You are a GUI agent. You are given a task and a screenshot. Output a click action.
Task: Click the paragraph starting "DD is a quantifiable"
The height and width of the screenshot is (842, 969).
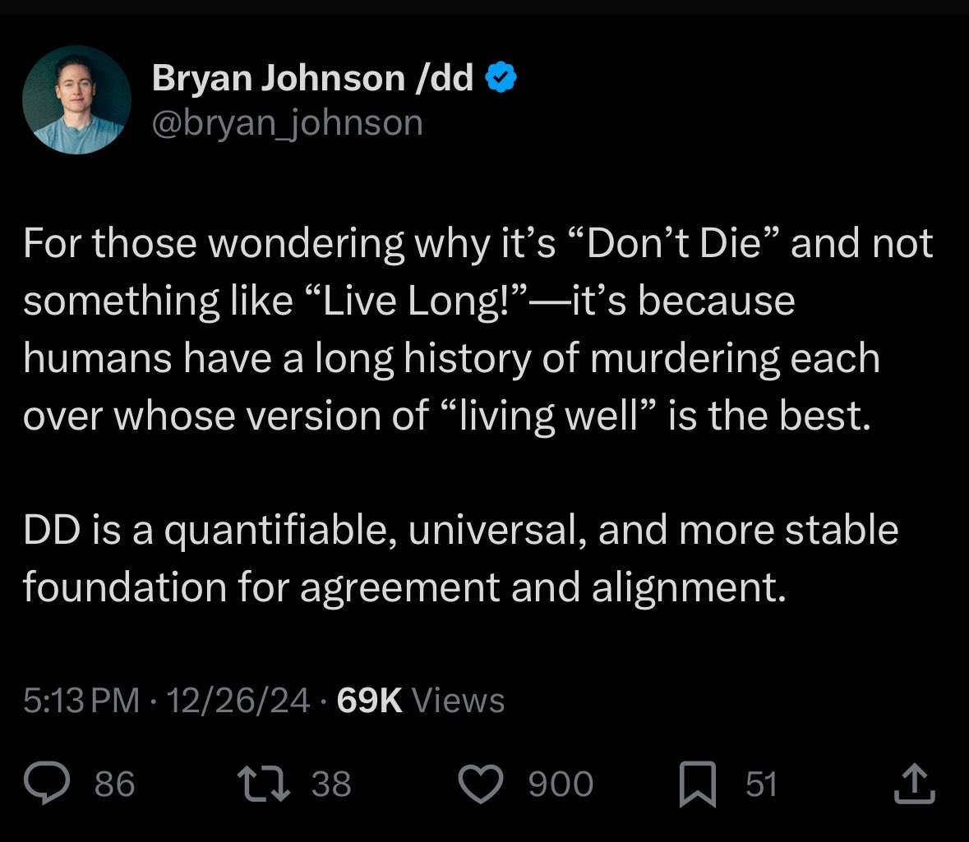coord(461,559)
